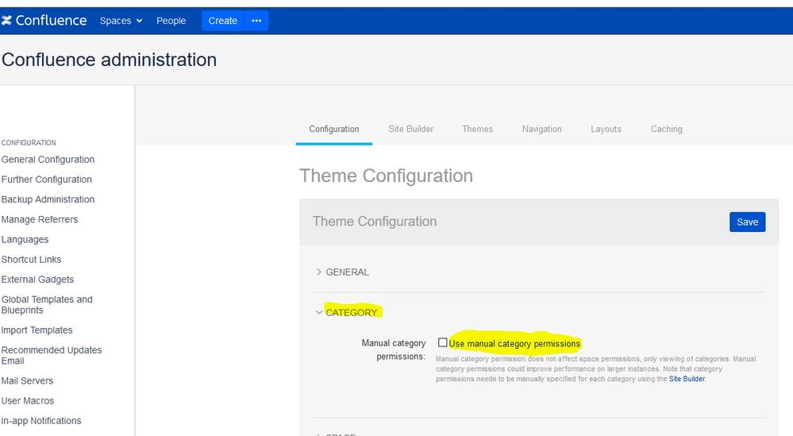Open Recommended Updates Email settings
The width and height of the screenshot is (793, 436).
pos(52,355)
